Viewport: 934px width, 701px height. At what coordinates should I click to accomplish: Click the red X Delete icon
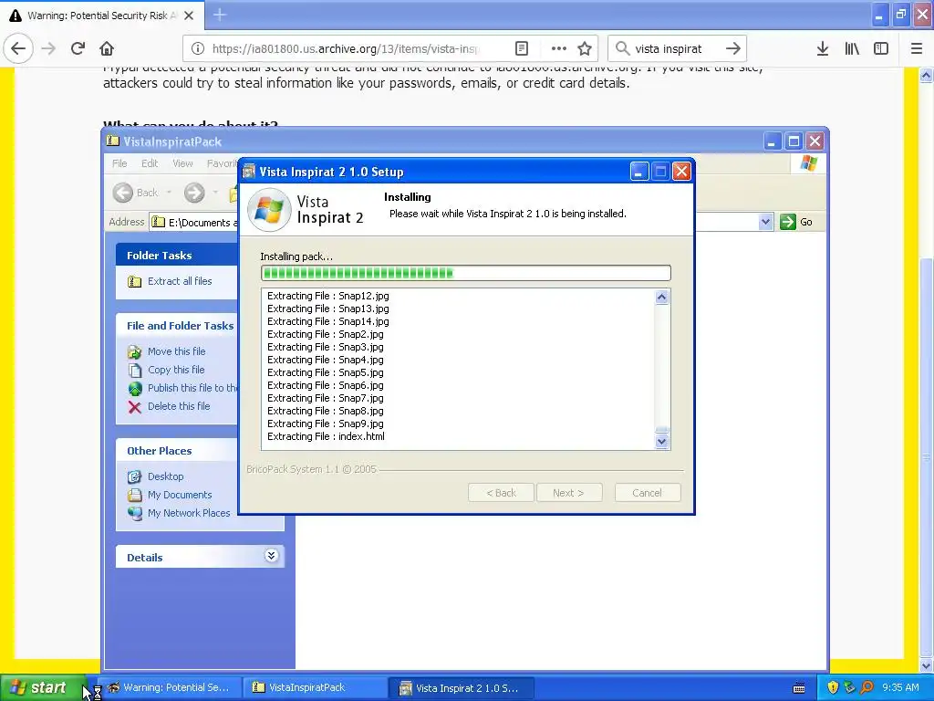(135, 407)
